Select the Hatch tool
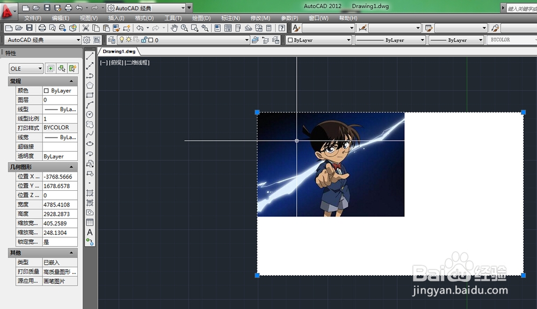Viewport: 537px width, 309px height. pyautogui.click(x=90, y=193)
